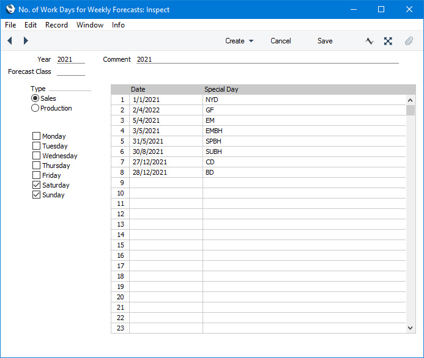Click Special Day cell EM
Image resolution: width=424 pixels, height=358 pixels.
tap(304, 120)
